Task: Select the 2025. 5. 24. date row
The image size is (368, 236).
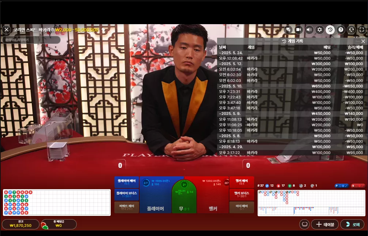Action: pos(292,53)
